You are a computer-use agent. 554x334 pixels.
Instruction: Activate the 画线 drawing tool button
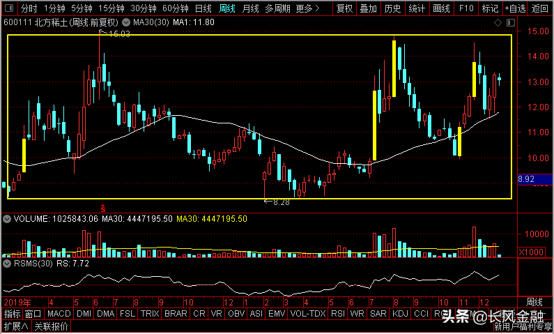(441, 8)
